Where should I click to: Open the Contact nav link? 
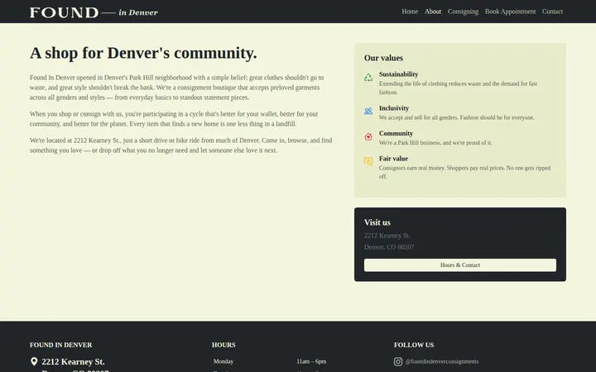[x=552, y=12]
